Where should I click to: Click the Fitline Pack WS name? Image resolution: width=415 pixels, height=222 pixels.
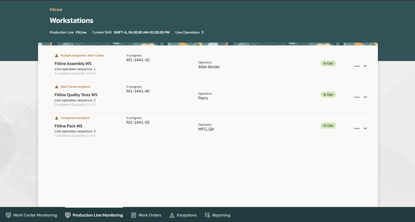68,126
